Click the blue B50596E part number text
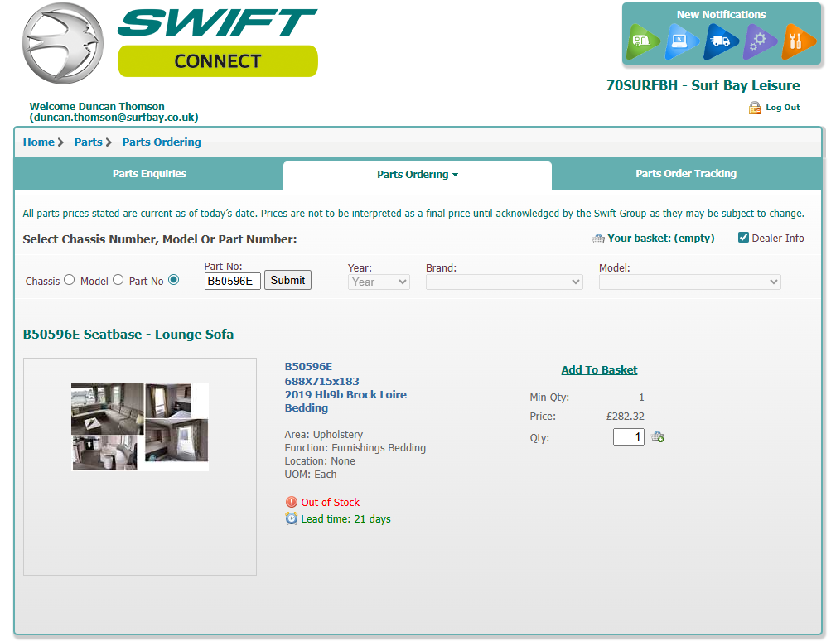This screenshot has height=641, width=831. pyautogui.click(x=308, y=367)
